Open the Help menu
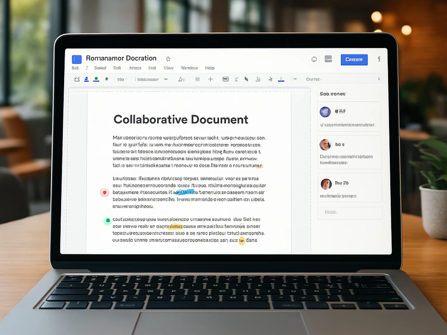 pyautogui.click(x=210, y=68)
